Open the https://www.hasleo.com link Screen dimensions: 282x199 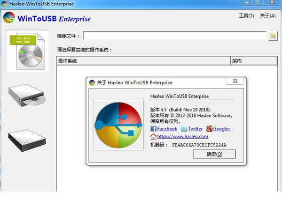tap(183, 136)
